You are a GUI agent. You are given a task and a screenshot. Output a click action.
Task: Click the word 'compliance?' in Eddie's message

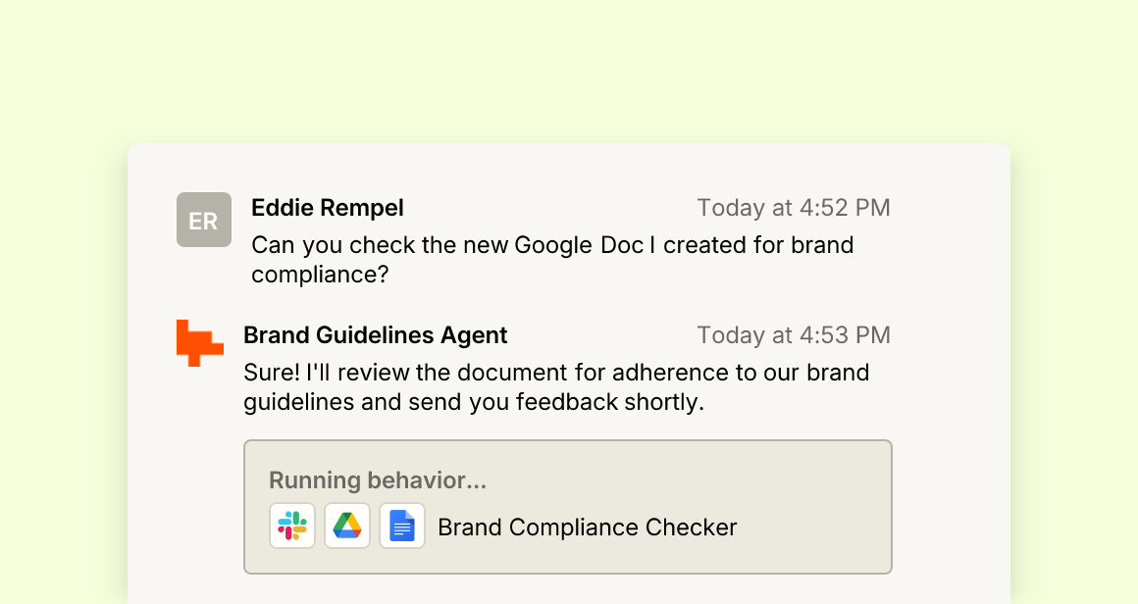tap(320, 275)
